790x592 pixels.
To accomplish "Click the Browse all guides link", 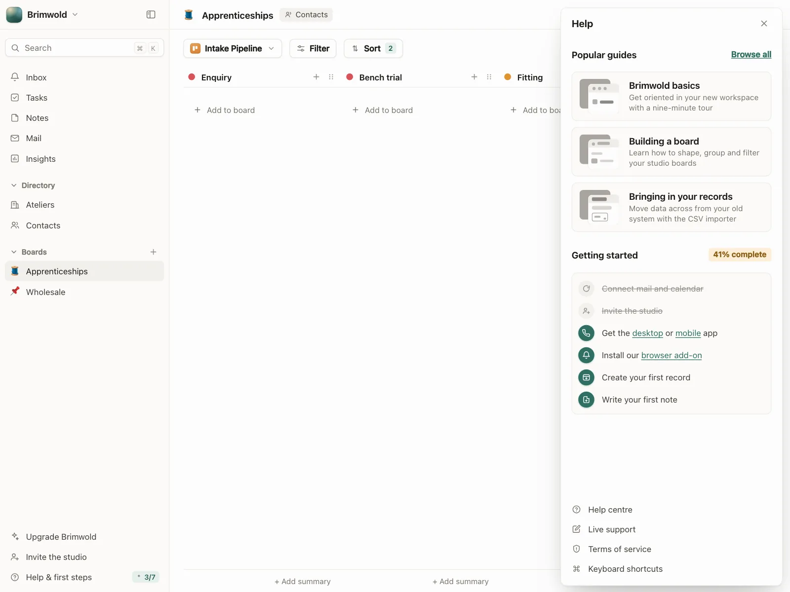I will 751,55.
